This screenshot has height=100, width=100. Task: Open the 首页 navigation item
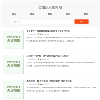14,14
